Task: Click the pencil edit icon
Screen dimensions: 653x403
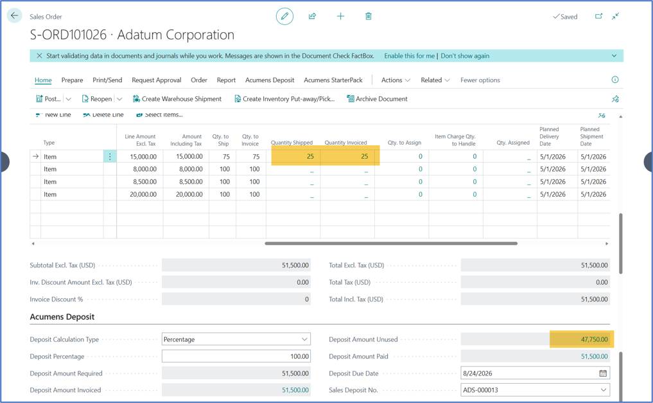Action: click(284, 16)
